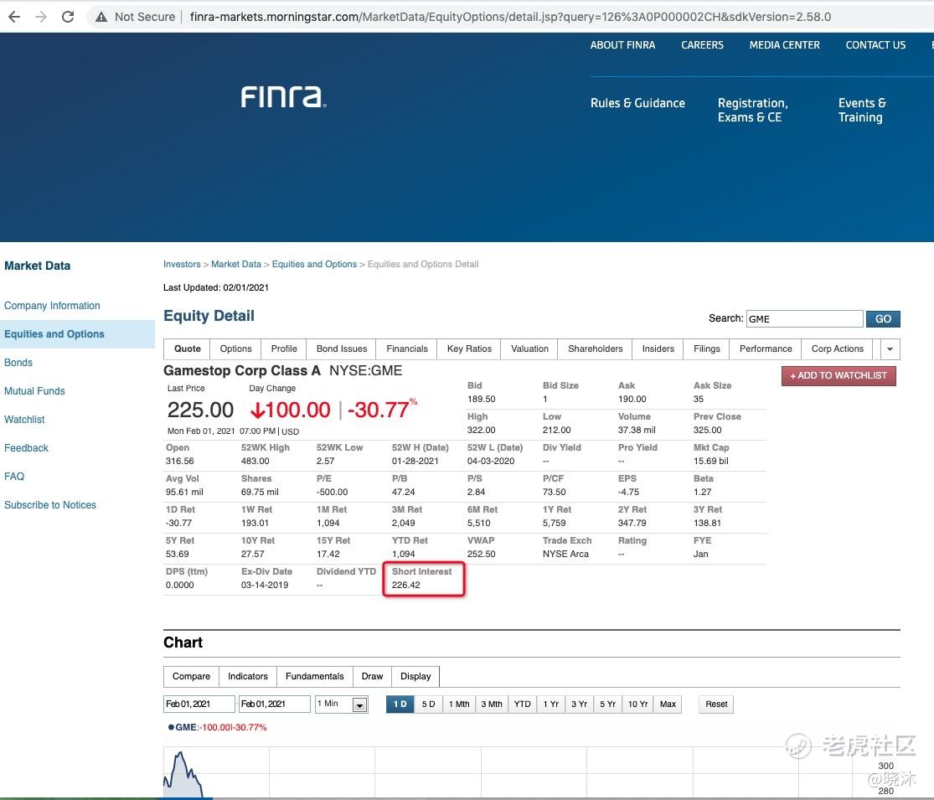Select 3 Yr chart range
Image resolution: width=934 pixels, height=800 pixels.
click(579, 705)
